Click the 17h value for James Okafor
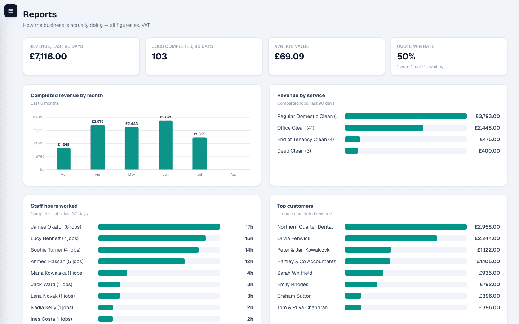519x324 pixels. (x=249, y=227)
